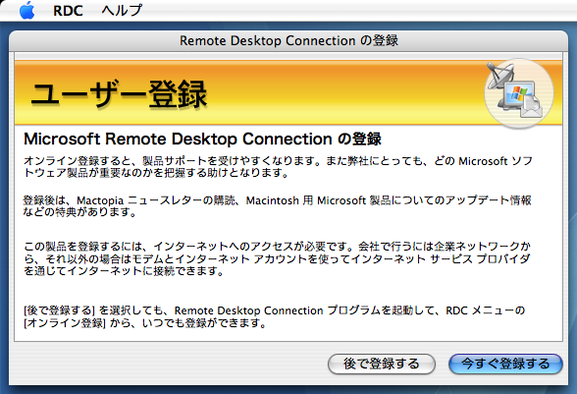Image resolution: width=577 pixels, height=394 pixels.
Task: Click the [後で登録する] text in last paragraph
Action: coord(59,310)
